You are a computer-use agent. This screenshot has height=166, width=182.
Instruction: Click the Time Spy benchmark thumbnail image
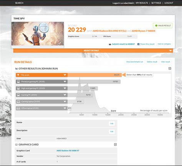point(38,33)
